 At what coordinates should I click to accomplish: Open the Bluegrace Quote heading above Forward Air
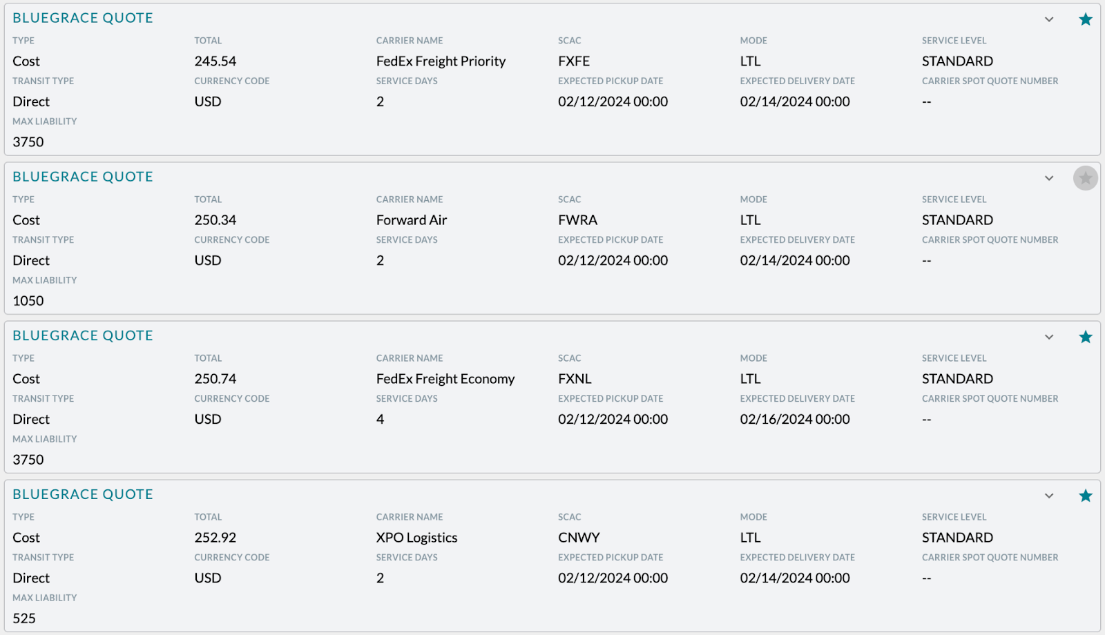coord(83,177)
